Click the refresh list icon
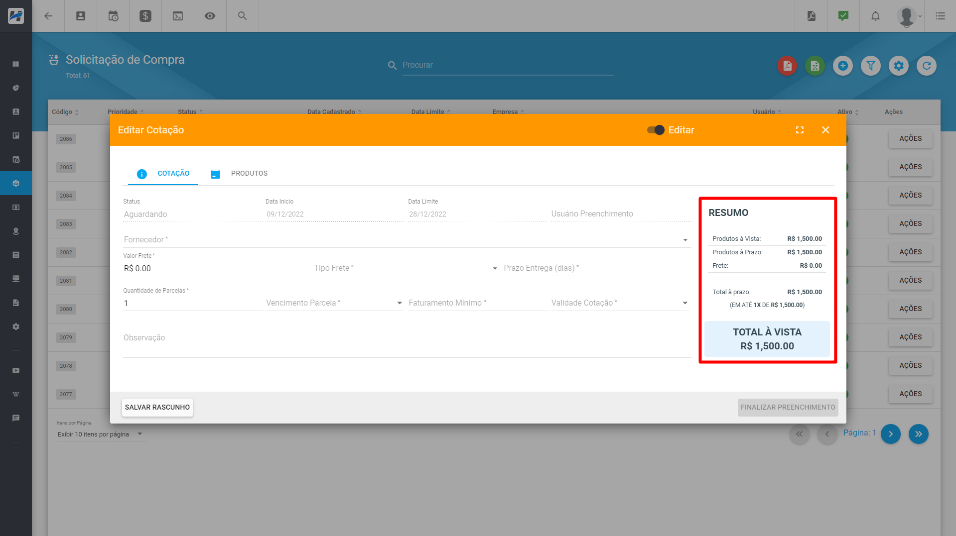 pyautogui.click(x=927, y=66)
